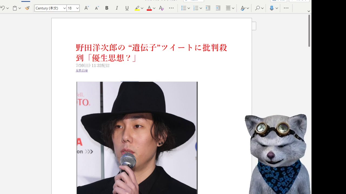Expand the bullet list style dropdown

coord(189,8)
